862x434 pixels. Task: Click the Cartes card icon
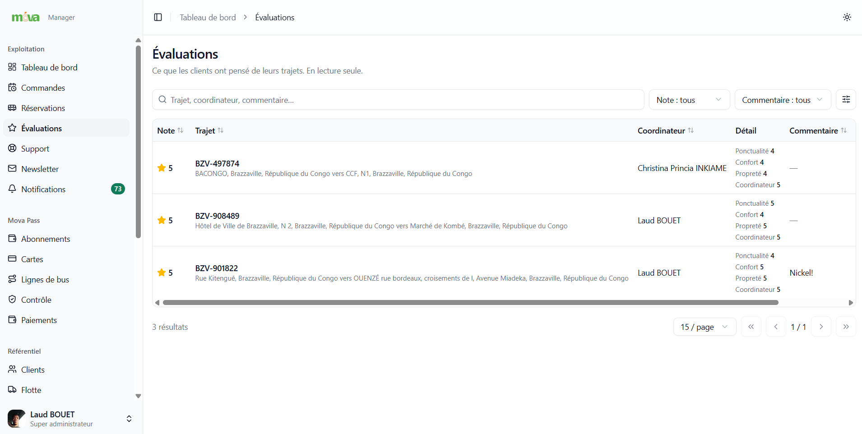pyautogui.click(x=12, y=259)
